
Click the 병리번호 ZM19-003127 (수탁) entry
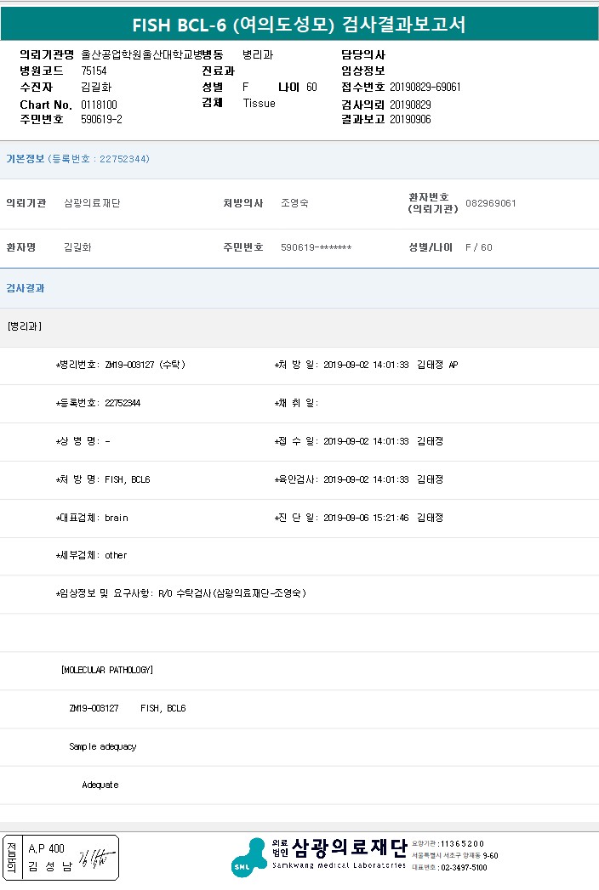145,365
